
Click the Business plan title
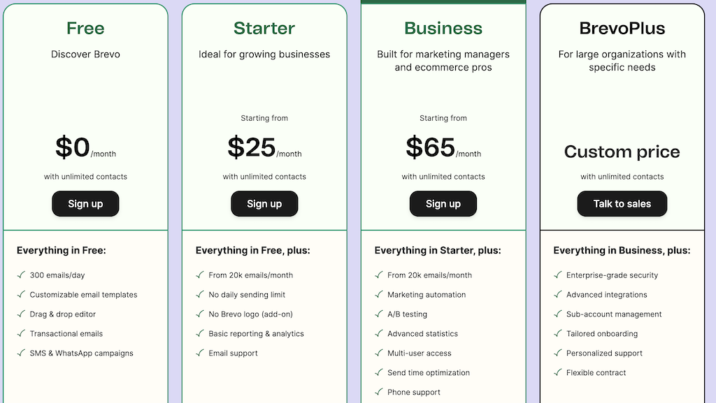pyautogui.click(x=443, y=29)
